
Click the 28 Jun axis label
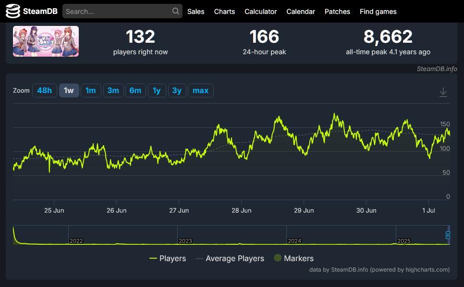242,210
